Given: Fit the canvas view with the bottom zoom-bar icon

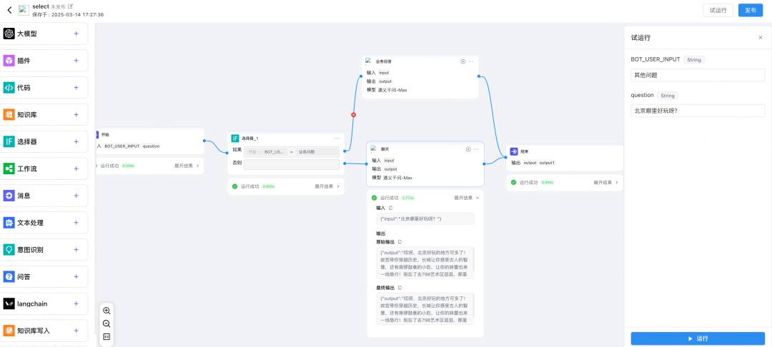Looking at the screenshot, I should pos(107,337).
